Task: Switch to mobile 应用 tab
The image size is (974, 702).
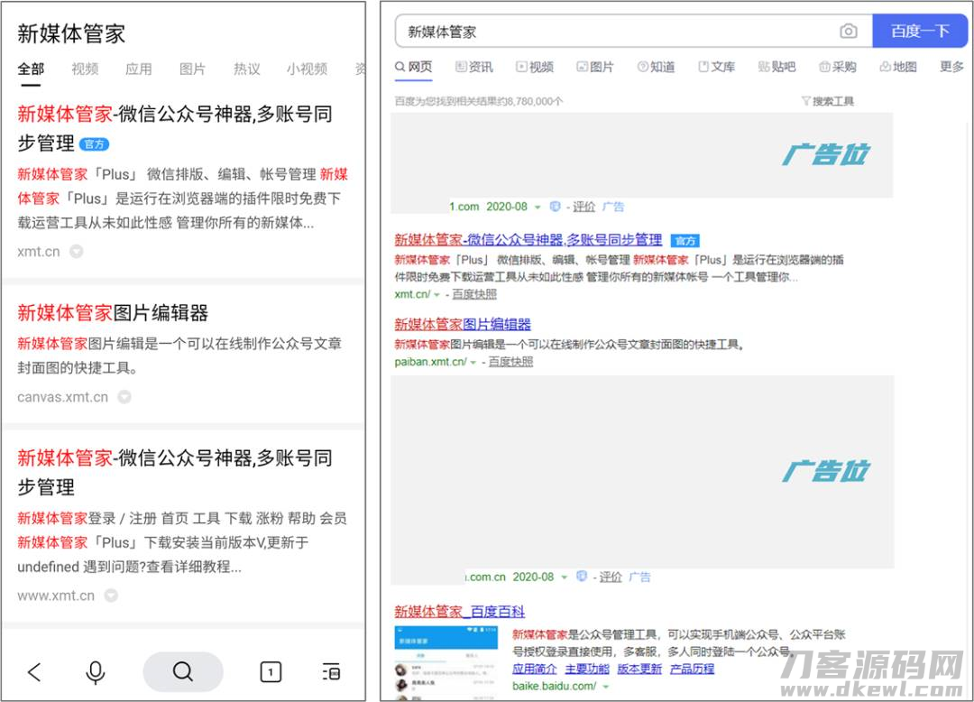Action: coord(139,69)
